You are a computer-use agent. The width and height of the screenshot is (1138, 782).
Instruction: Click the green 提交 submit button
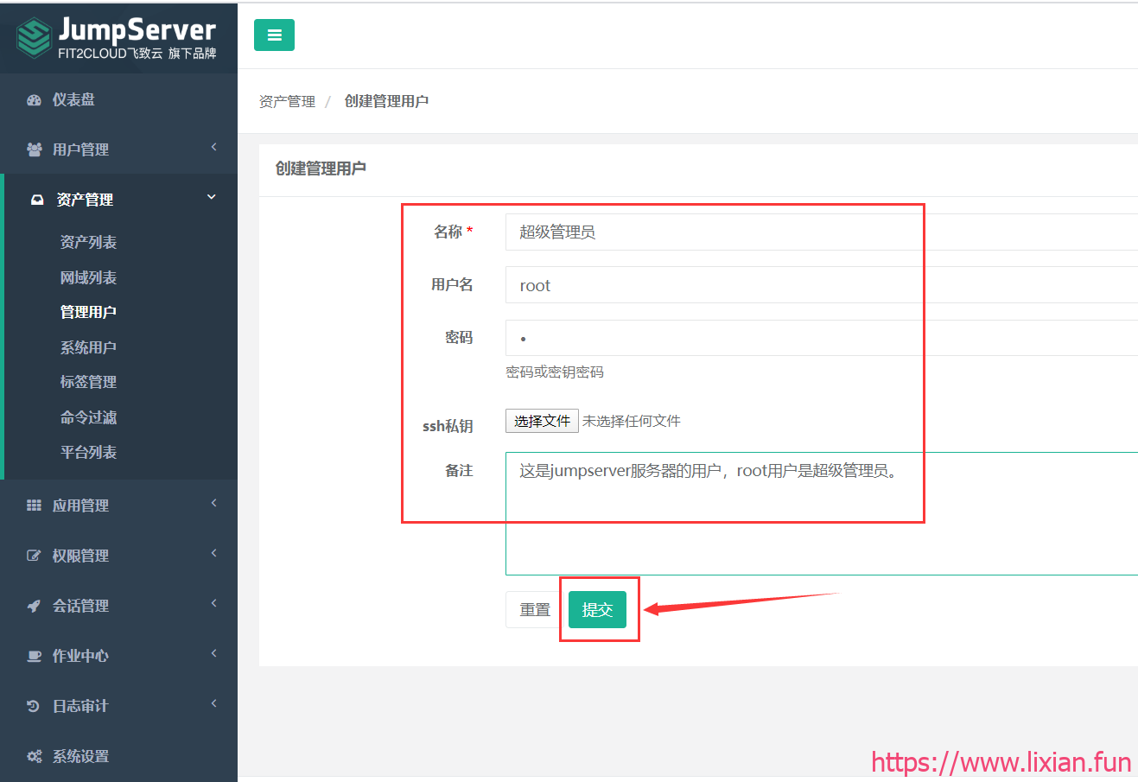597,610
